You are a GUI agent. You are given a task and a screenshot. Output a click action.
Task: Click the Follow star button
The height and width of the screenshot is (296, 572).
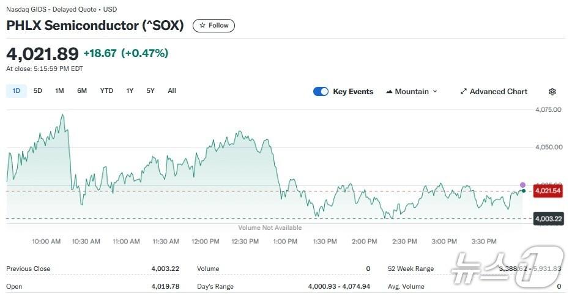[x=214, y=26]
